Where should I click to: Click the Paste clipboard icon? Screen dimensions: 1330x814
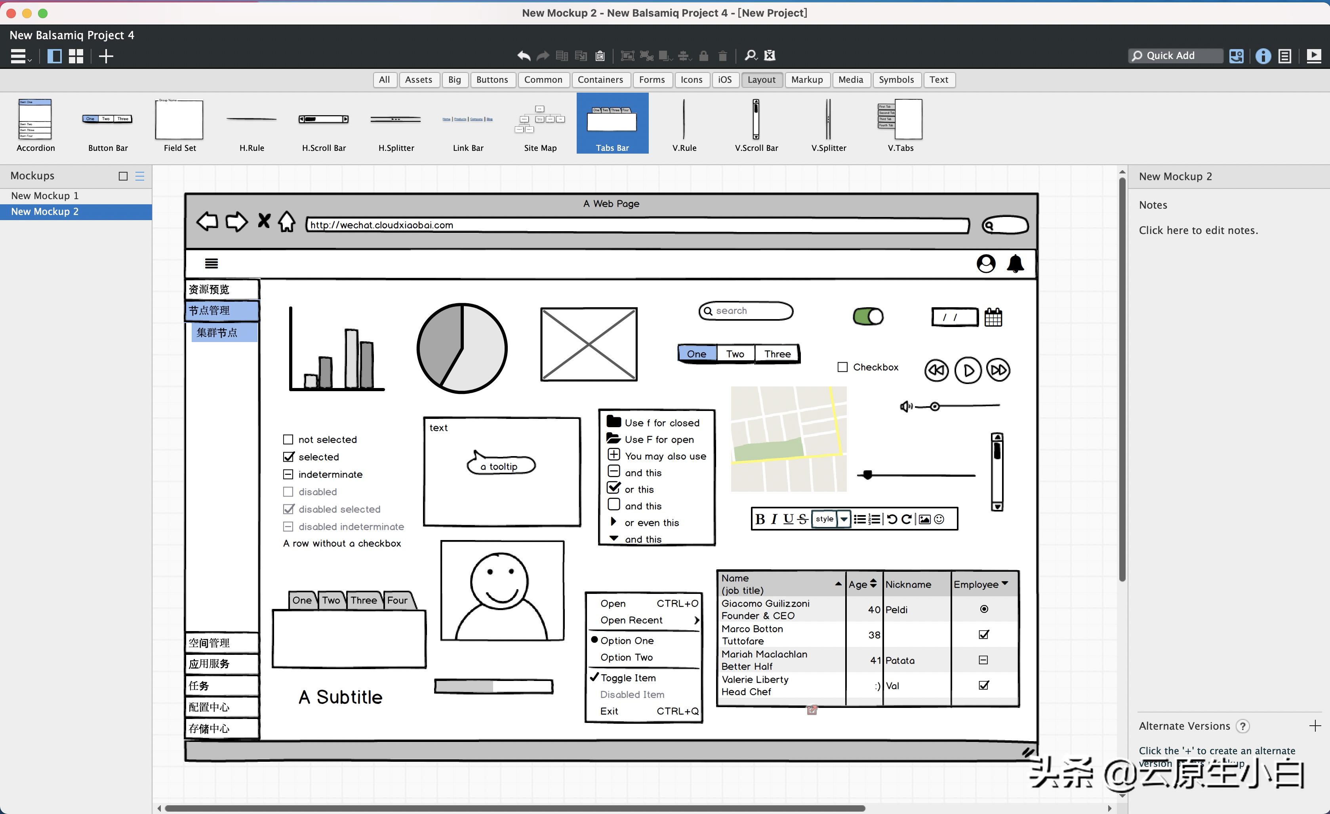click(600, 55)
